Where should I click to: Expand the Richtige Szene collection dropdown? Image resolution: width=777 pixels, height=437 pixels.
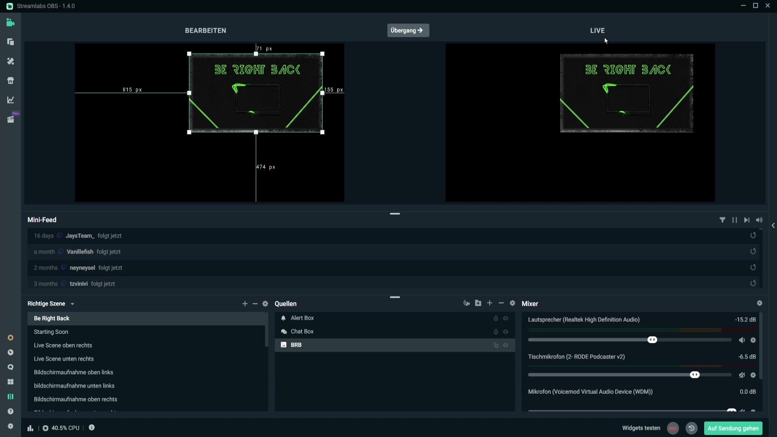click(x=72, y=304)
